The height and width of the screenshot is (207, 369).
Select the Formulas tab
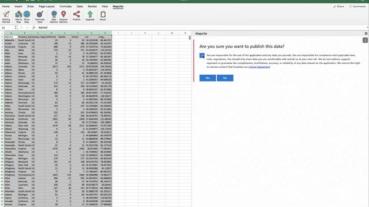tap(66, 6)
